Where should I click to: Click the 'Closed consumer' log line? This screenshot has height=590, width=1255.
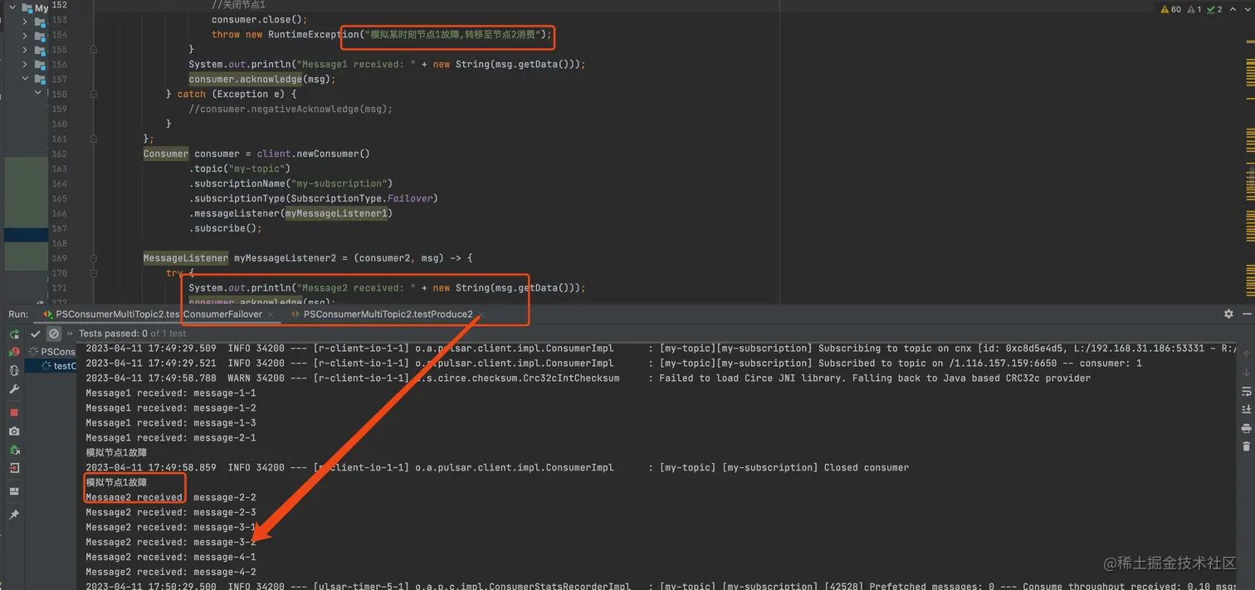click(x=497, y=467)
